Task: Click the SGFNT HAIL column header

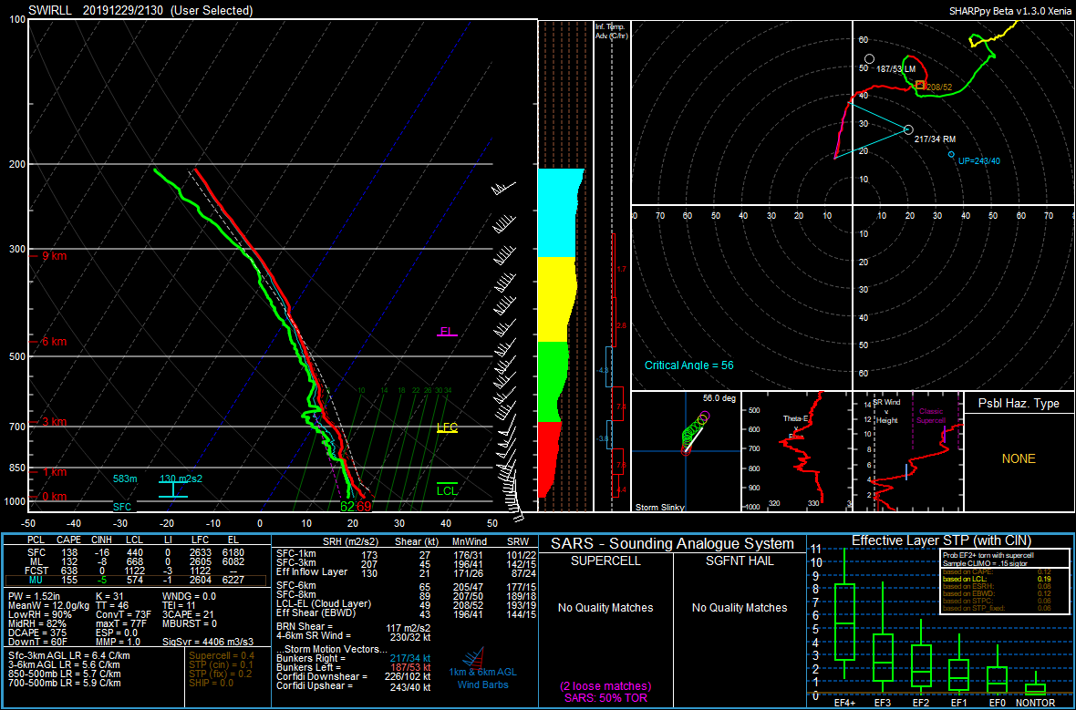Action: click(x=740, y=561)
